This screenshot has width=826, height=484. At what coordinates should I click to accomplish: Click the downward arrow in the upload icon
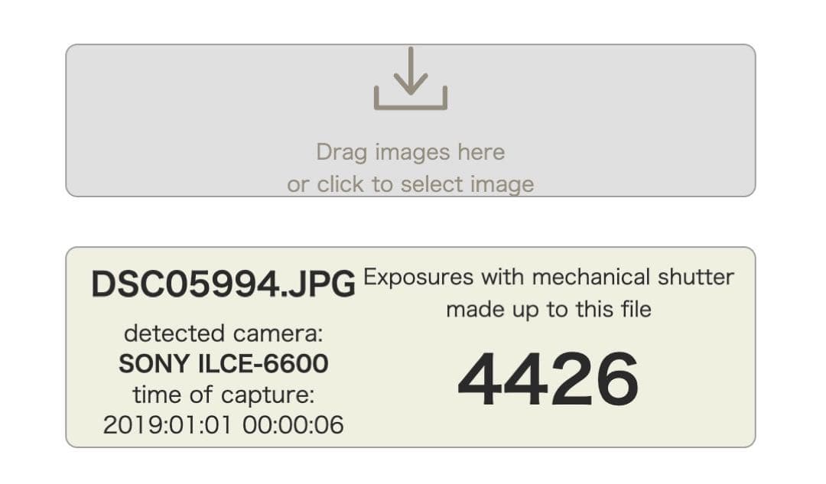pyautogui.click(x=411, y=69)
